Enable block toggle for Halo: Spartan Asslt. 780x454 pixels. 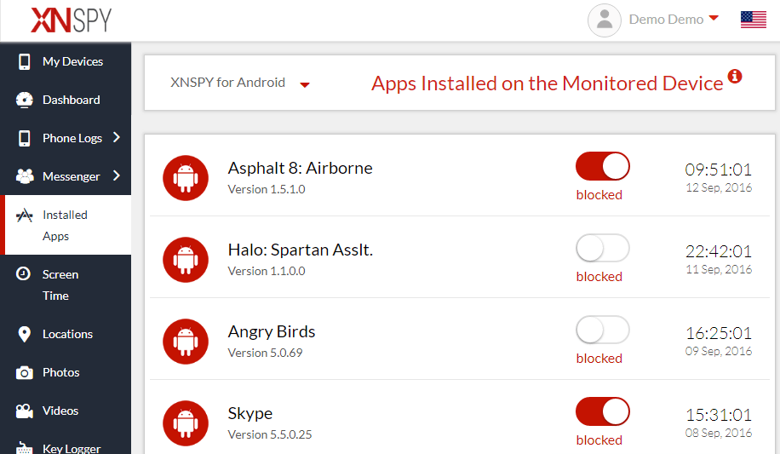coord(602,248)
